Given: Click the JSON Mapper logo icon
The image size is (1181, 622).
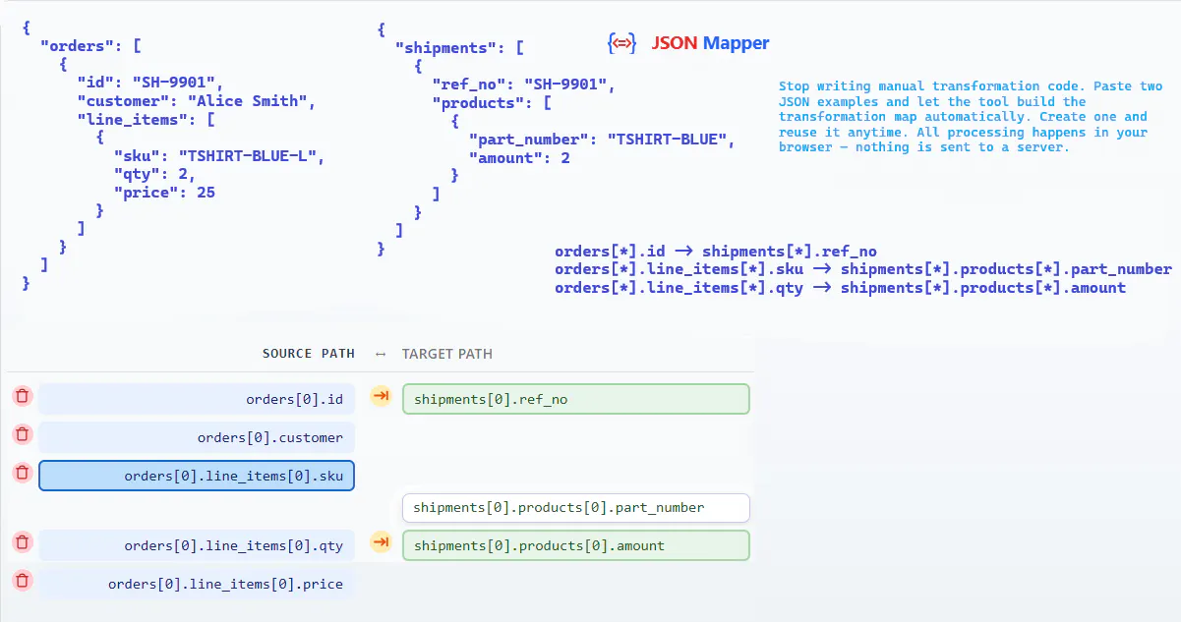Looking at the screenshot, I should [621, 43].
